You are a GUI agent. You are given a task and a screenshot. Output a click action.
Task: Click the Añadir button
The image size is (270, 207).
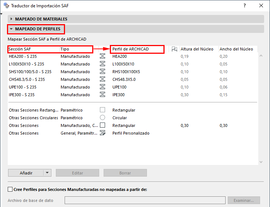pyautogui.click(x=26, y=173)
